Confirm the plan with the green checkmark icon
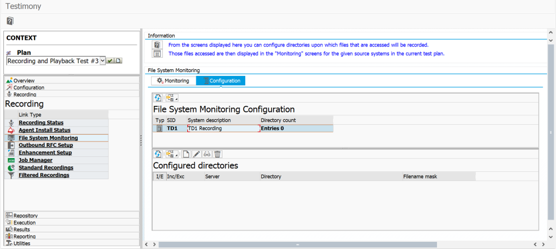 coord(110,61)
